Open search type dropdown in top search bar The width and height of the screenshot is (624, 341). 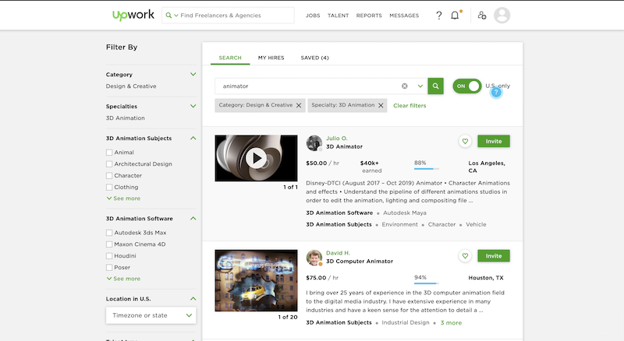pyautogui.click(x=172, y=16)
